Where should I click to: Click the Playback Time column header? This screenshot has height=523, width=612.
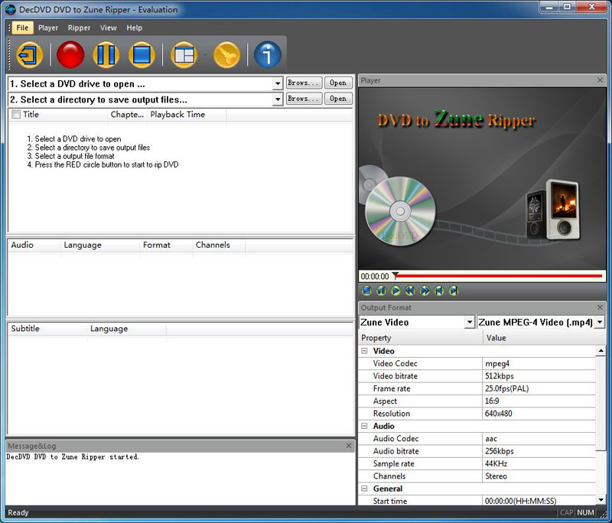186,115
